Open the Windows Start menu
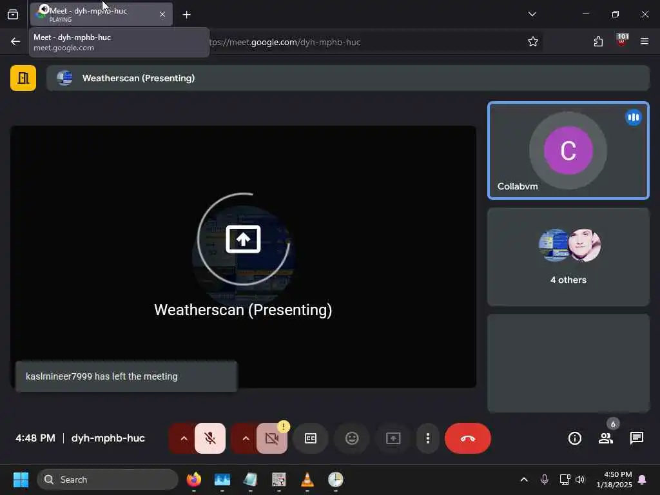The image size is (660, 495). pyautogui.click(x=21, y=480)
